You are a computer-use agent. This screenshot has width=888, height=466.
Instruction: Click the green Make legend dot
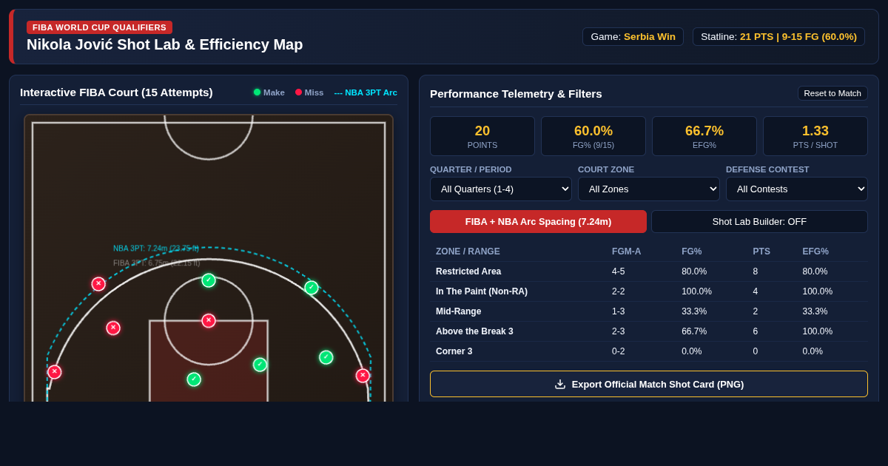[x=257, y=92]
